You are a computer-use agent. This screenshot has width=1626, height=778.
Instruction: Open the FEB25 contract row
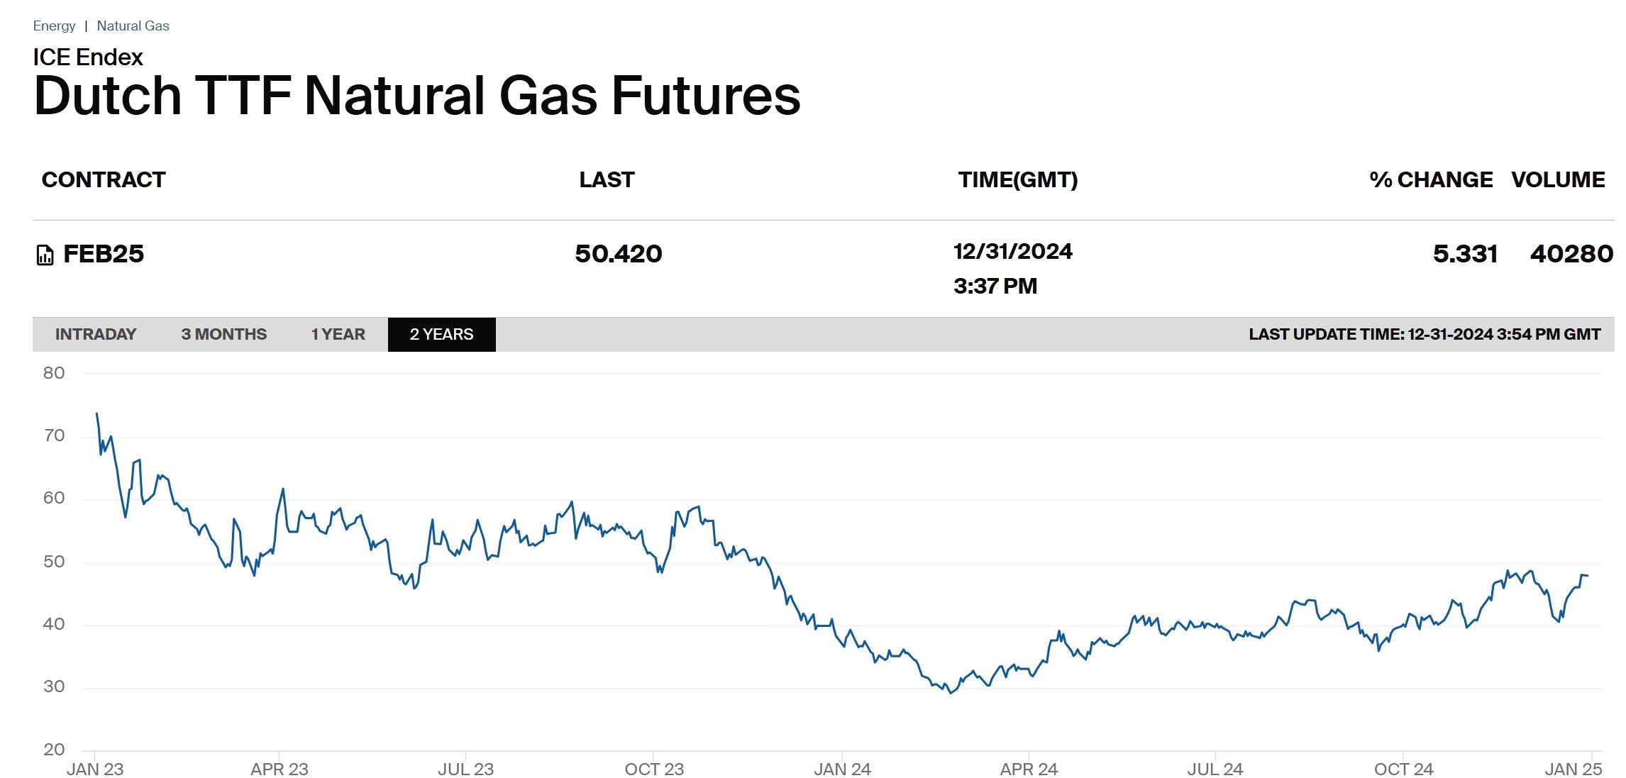tap(104, 254)
